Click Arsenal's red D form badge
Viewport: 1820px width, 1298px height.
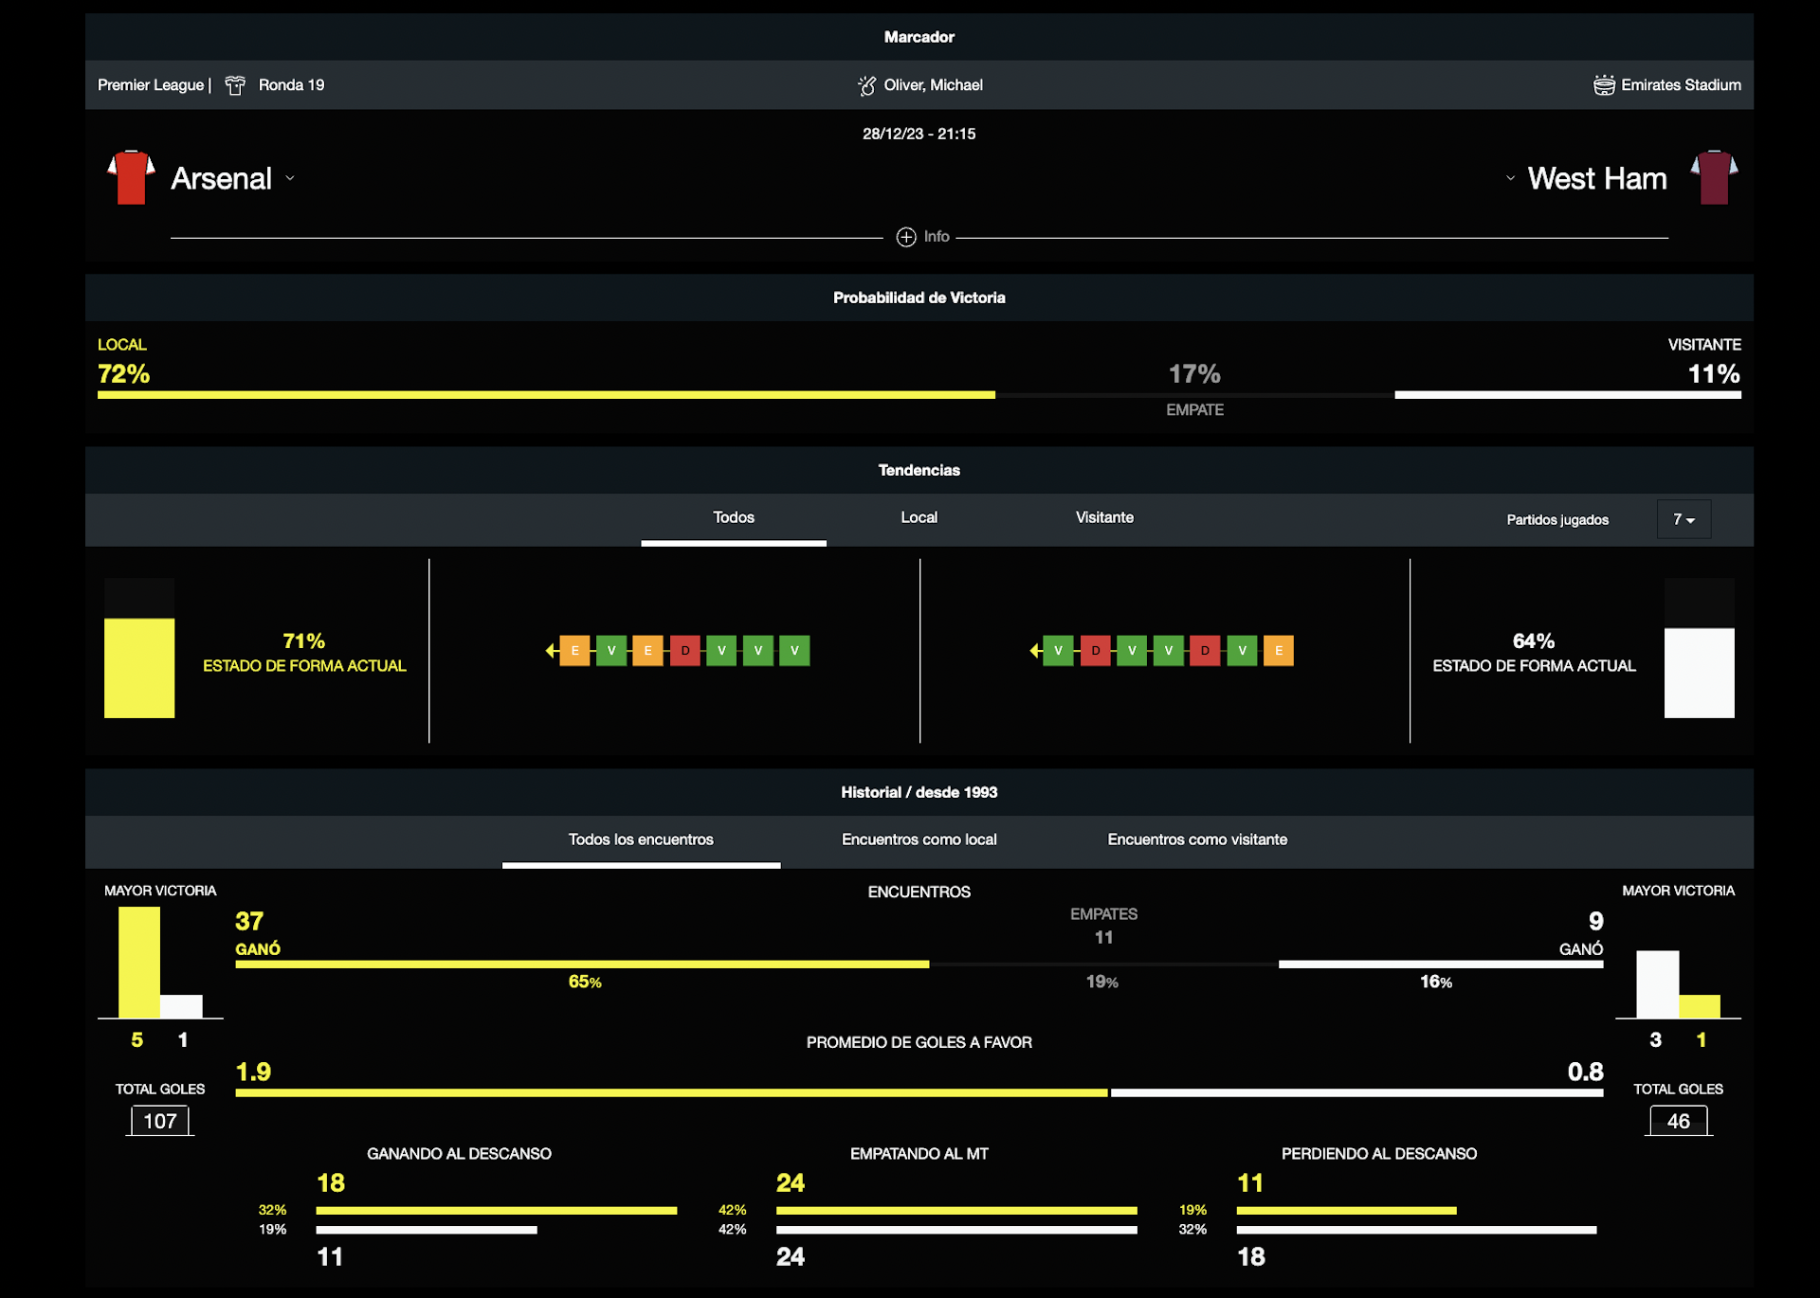pos(685,651)
